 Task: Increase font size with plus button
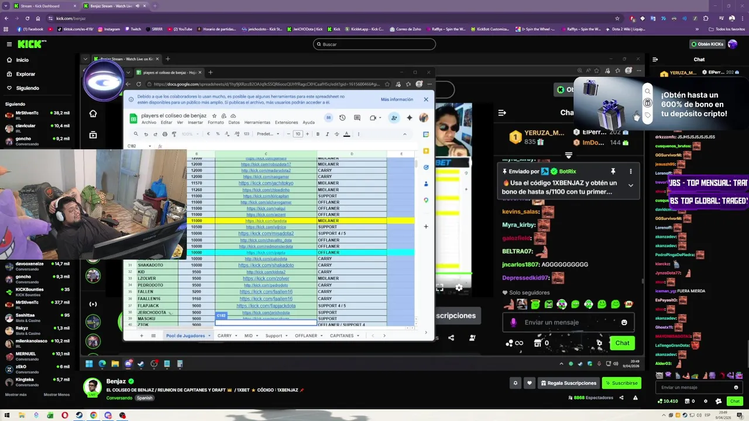tap(307, 134)
